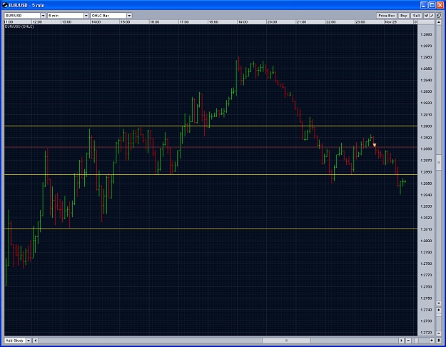446x347 pixels.
Task: Click the orange triangle trade marker
Action: 375,145
